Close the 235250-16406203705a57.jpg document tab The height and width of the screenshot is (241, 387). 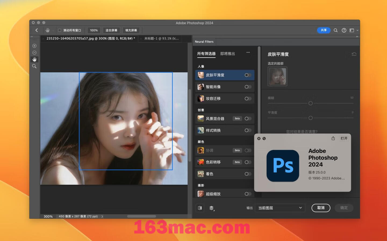(x=43, y=39)
